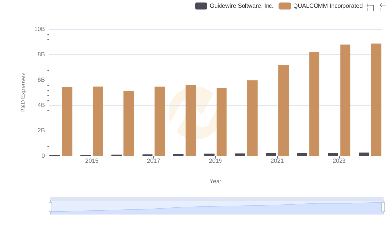
Task: Click the QUALCOMM bar for 2020
Action: [252, 118]
